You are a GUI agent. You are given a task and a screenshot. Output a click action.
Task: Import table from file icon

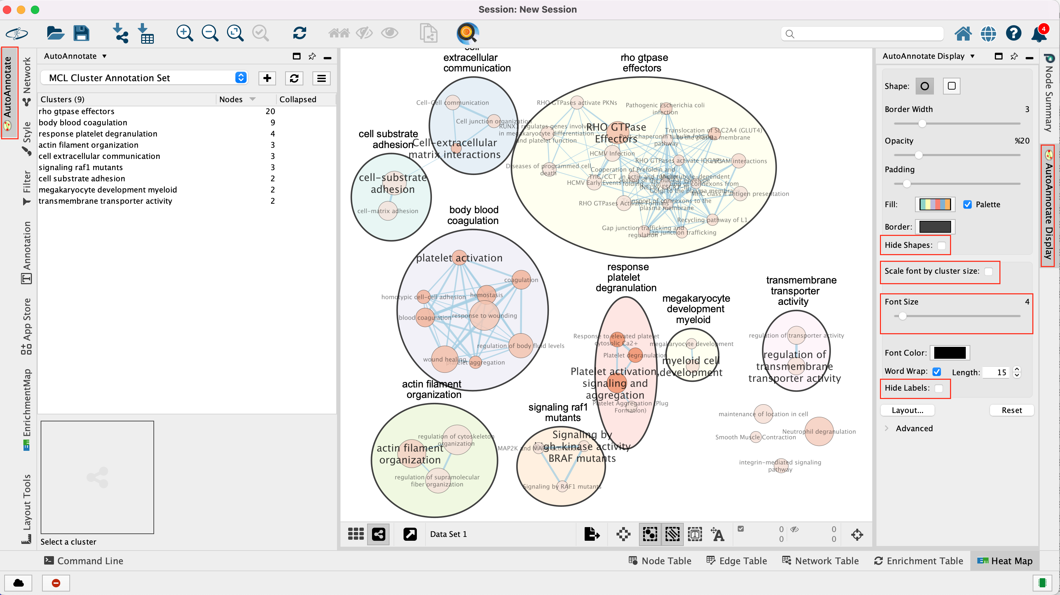pos(146,33)
